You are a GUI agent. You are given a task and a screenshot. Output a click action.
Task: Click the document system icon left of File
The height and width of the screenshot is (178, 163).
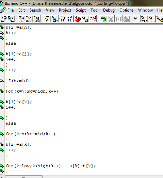3,10
